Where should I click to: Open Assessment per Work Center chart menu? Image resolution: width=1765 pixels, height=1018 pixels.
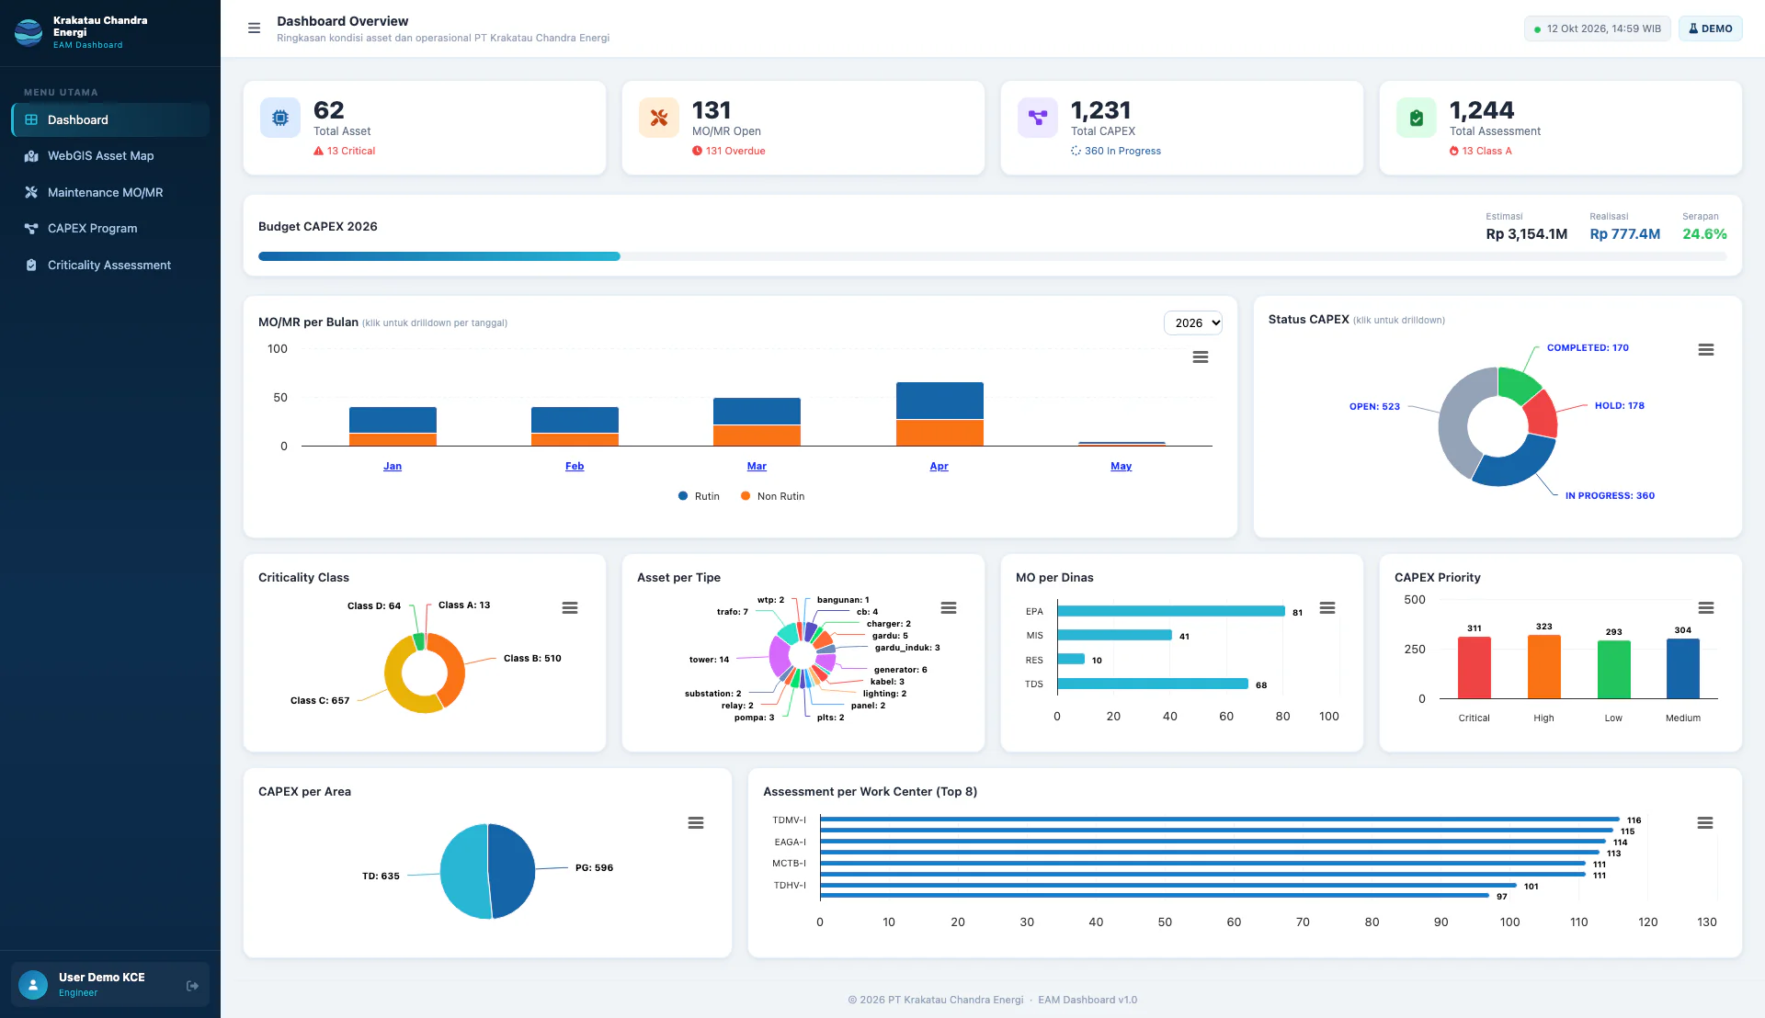pyautogui.click(x=1705, y=823)
